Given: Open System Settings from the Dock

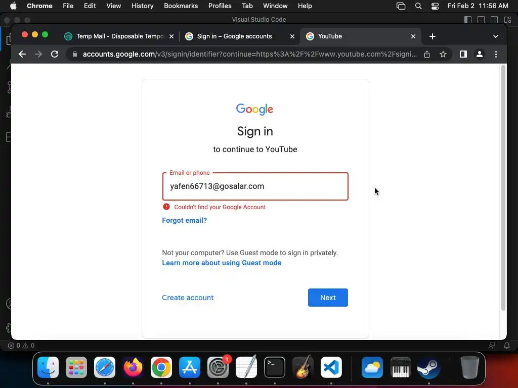Looking at the screenshot, I should [218, 367].
